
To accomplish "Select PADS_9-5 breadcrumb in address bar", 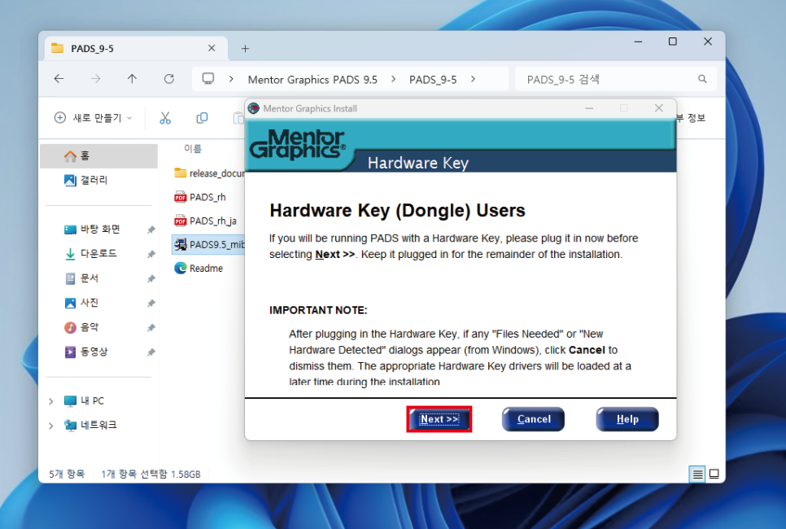I will (433, 80).
